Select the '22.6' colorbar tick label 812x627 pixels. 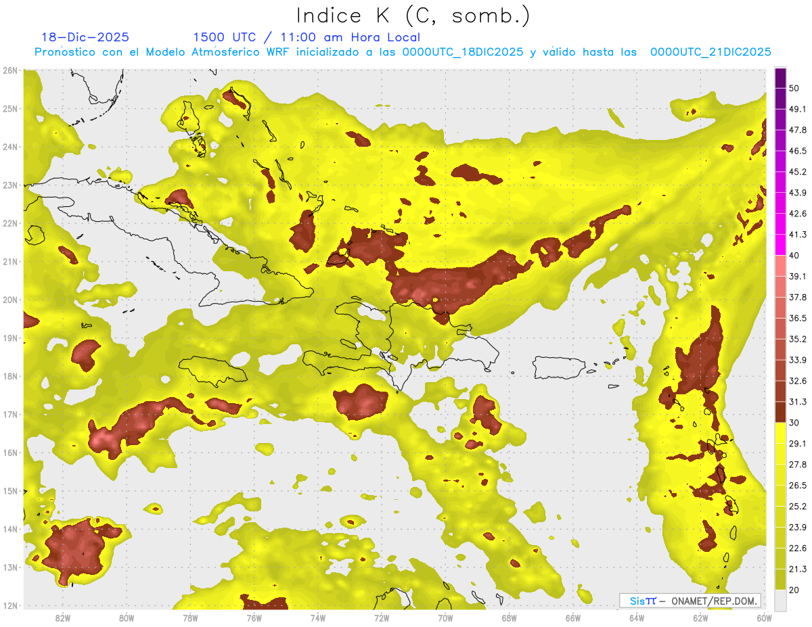pos(798,548)
